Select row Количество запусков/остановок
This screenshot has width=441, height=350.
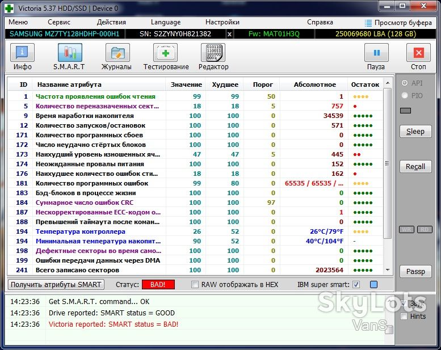tap(195, 125)
